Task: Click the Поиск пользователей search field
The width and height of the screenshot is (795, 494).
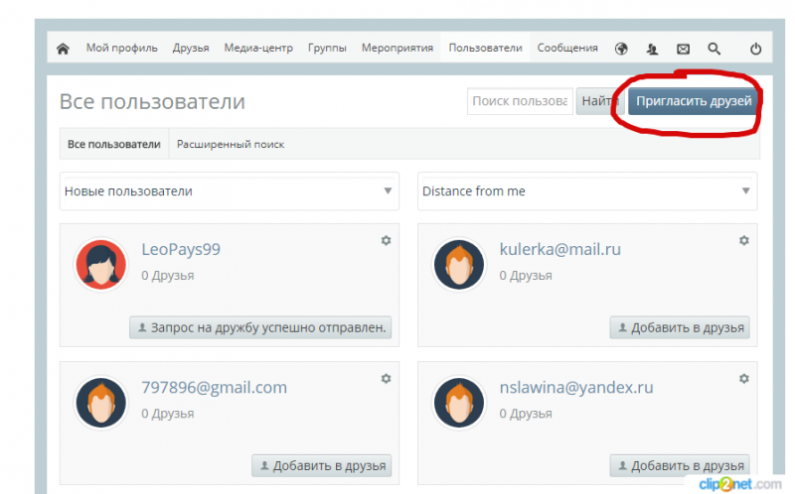Action: pyautogui.click(x=520, y=101)
